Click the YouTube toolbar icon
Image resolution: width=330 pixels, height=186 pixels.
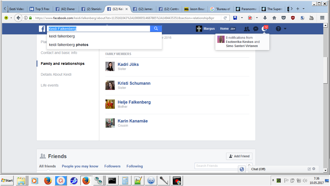coord(311,18)
